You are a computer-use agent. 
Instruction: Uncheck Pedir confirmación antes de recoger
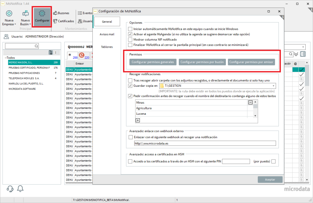pyautogui.click(x=130, y=96)
